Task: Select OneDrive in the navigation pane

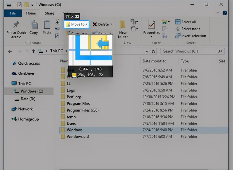Action: tap(26, 73)
